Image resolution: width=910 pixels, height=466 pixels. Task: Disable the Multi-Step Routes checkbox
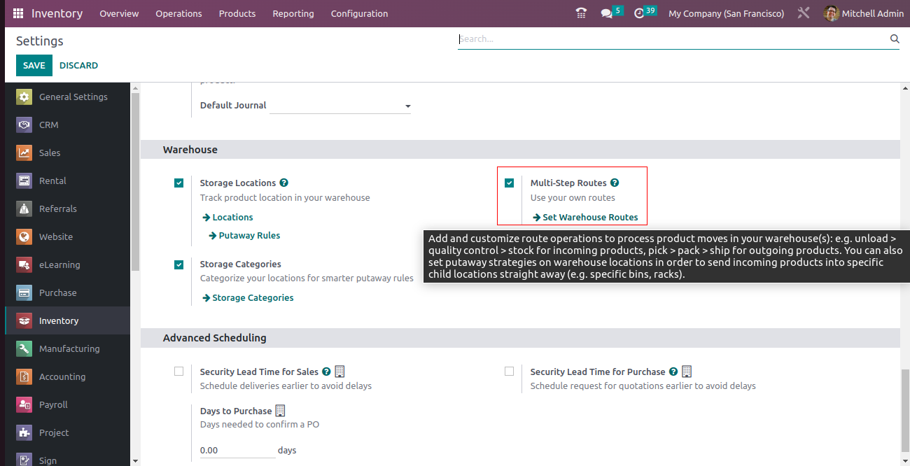510,183
